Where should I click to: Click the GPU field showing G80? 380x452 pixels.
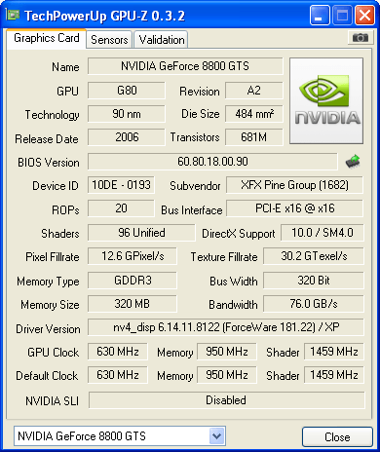(x=127, y=91)
